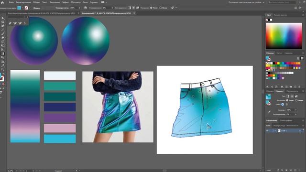Select the active Gradient tool in left toolbar
Image resolution: width=306 pixels, height=172 pixels.
click(2, 54)
